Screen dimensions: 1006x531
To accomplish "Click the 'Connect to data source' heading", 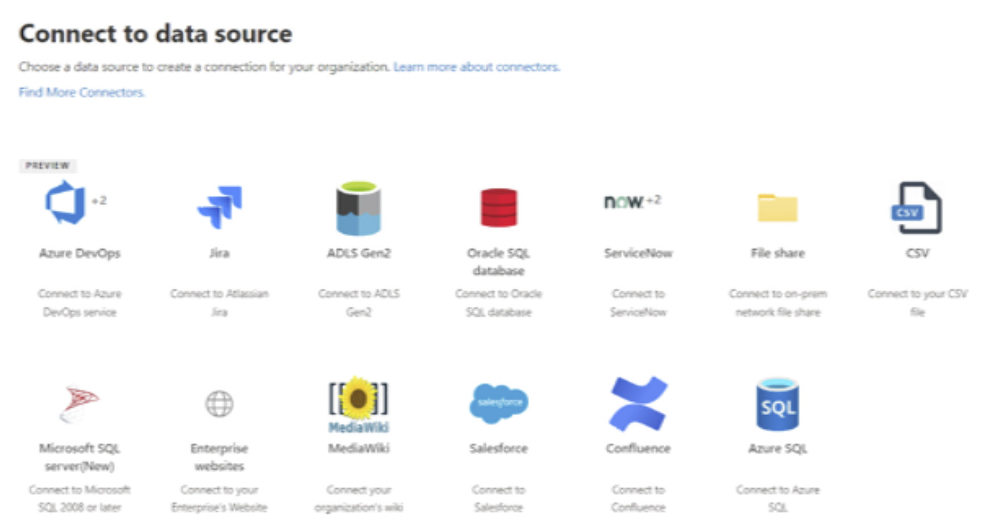I will pos(156,34).
